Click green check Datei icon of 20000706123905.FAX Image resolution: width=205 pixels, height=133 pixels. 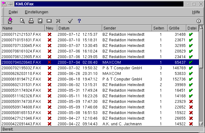pos(191,57)
